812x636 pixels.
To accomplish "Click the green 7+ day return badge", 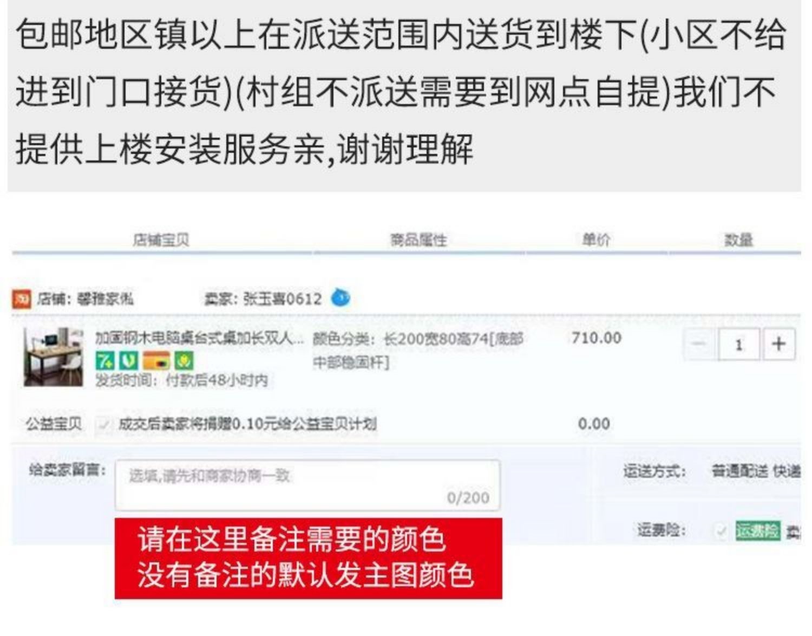I will click(x=105, y=361).
